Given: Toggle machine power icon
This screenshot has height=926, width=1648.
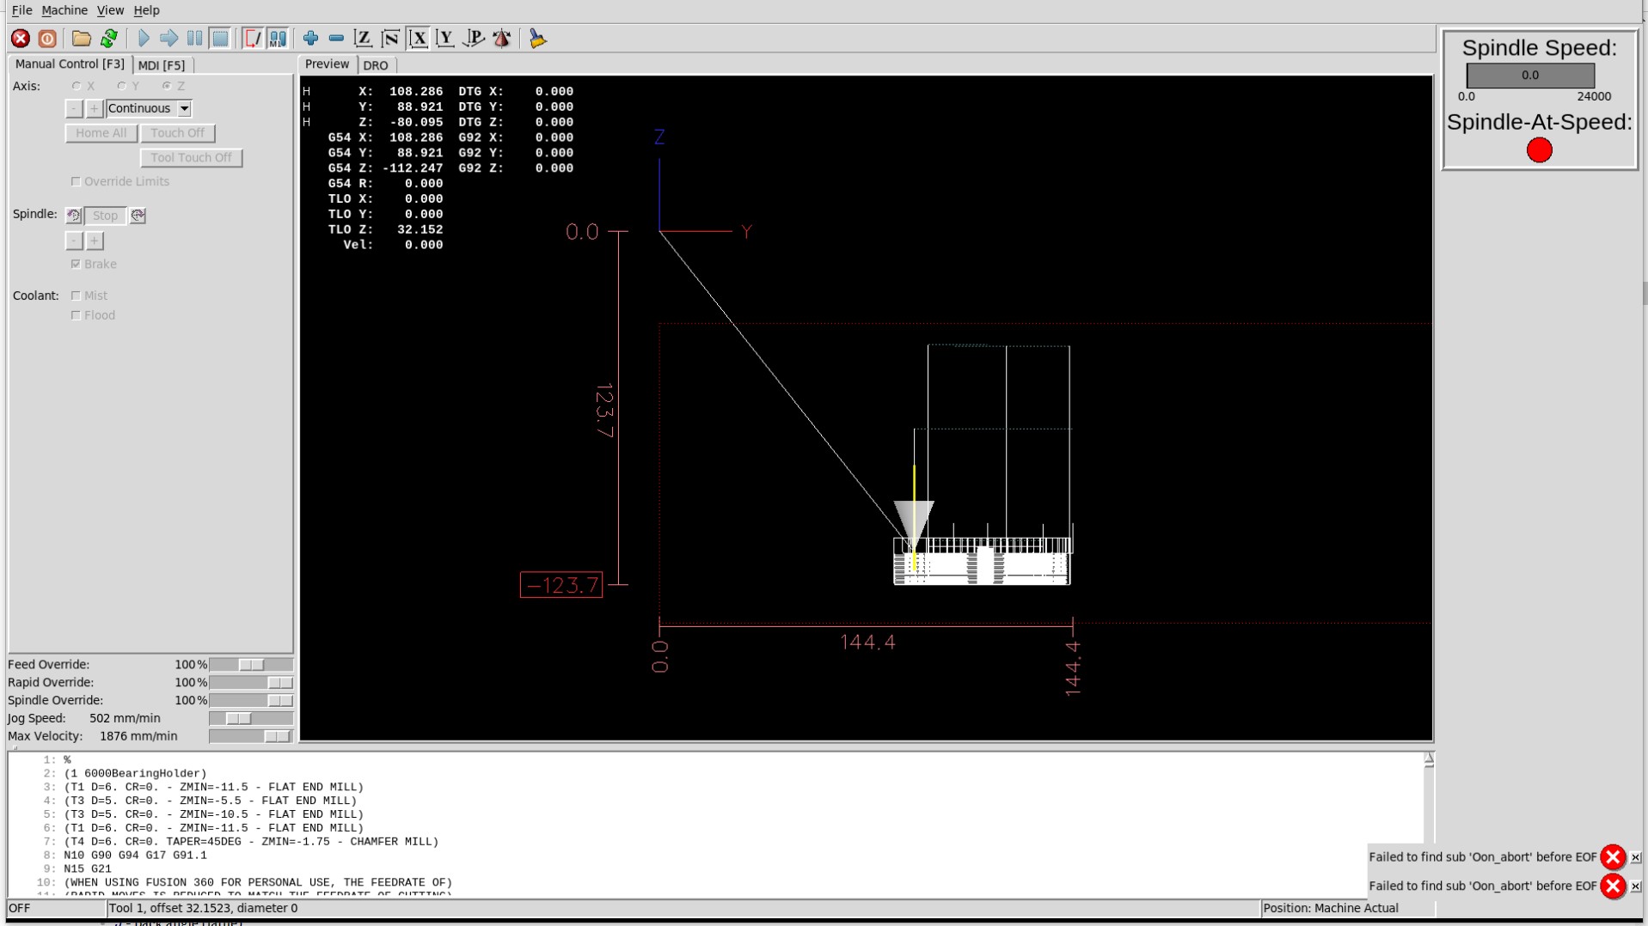Looking at the screenshot, I should tap(47, 39).
